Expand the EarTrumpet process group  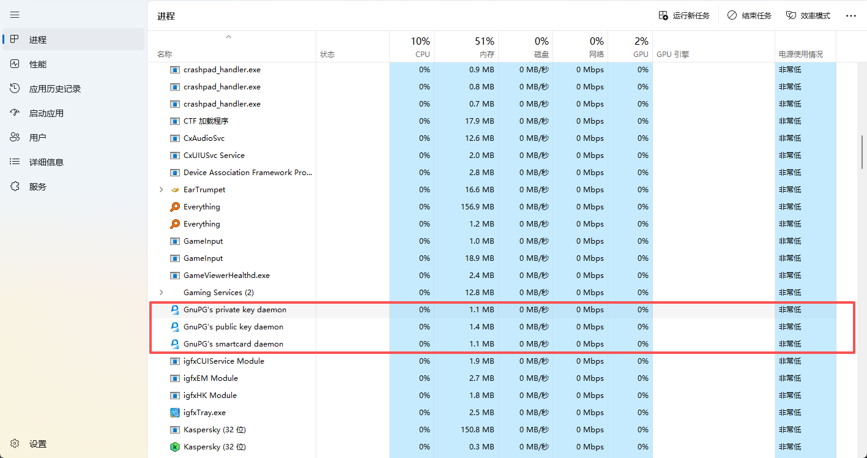pyautogui.click(x=161, y=190)
